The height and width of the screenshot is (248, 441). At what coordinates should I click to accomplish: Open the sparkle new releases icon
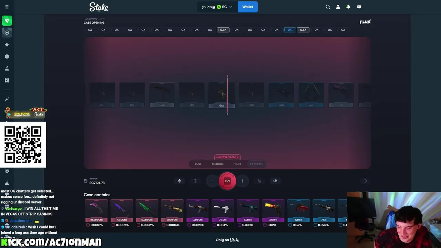pyautogui.click(x=7, y=99)
